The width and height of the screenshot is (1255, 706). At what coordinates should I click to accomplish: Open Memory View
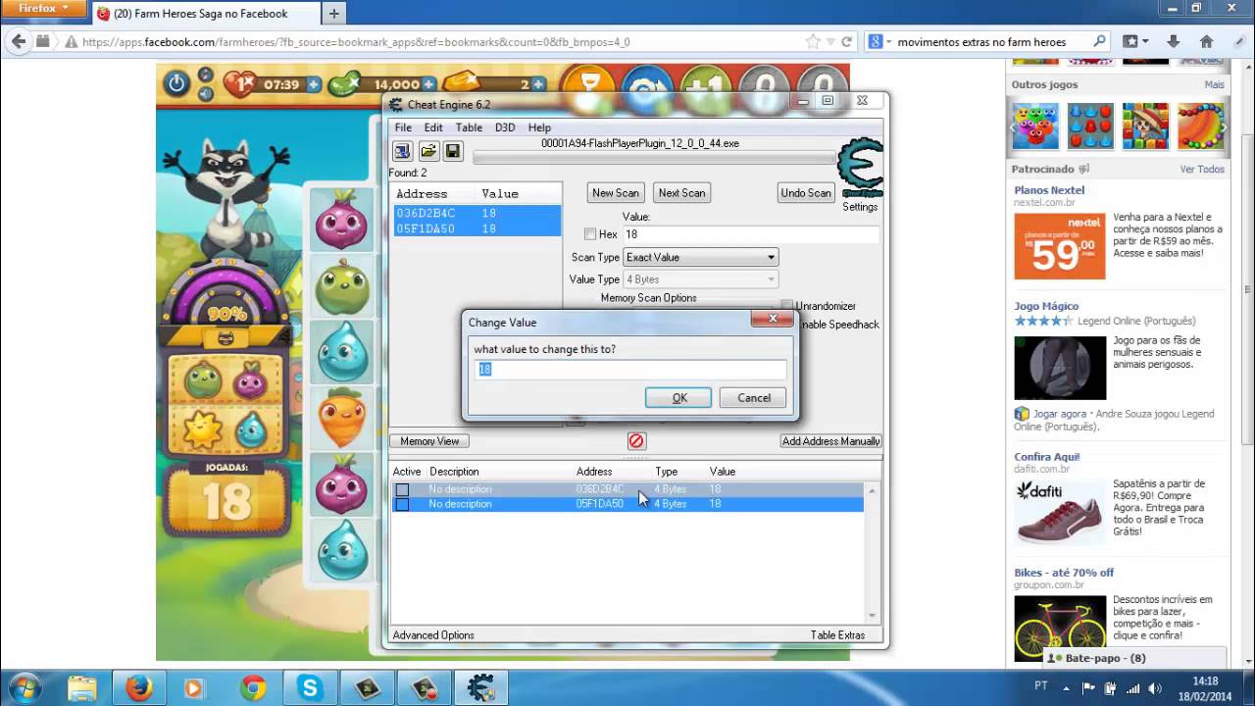429,441
